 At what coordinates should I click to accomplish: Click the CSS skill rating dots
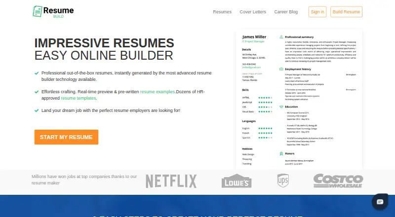click(x=265, y=107)
